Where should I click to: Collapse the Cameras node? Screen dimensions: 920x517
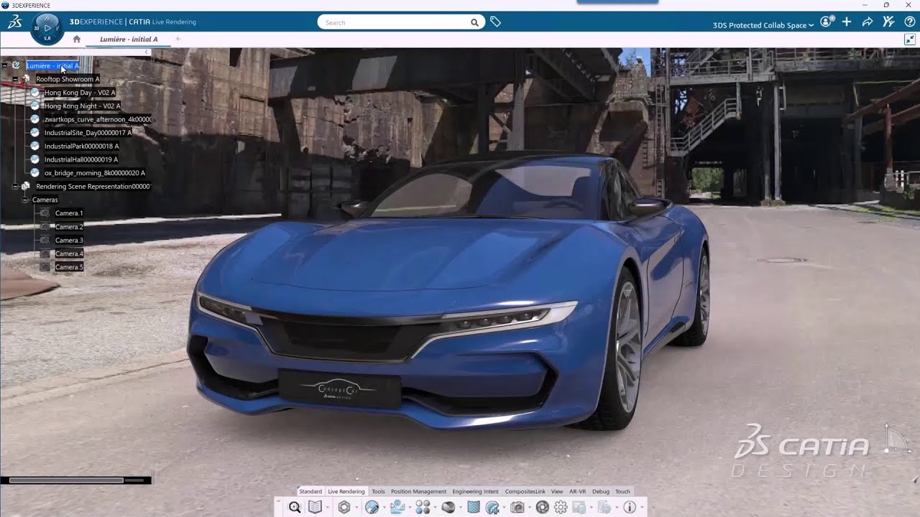[x=25, y=200]
